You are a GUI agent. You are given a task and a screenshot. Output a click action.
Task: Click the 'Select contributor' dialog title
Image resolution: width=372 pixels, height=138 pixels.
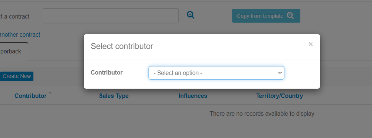coord(122,46)
